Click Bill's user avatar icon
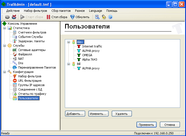This screenshot has height=136, width=186. tap(74, 64)
